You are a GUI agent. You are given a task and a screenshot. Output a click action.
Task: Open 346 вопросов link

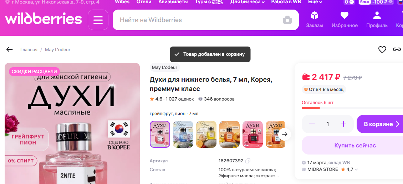pos(219,99)
